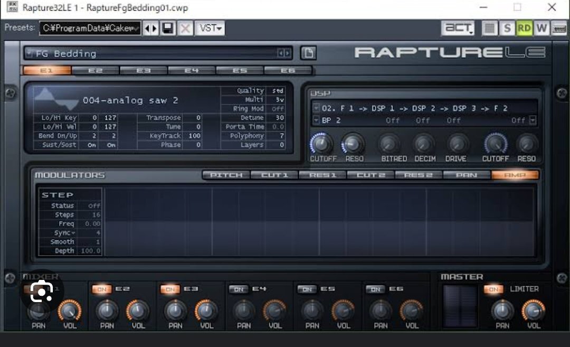The height and width of the screenshot is (347, 570).
Task: Toggle the S button in the top toolbar
Action: point(507,28)
